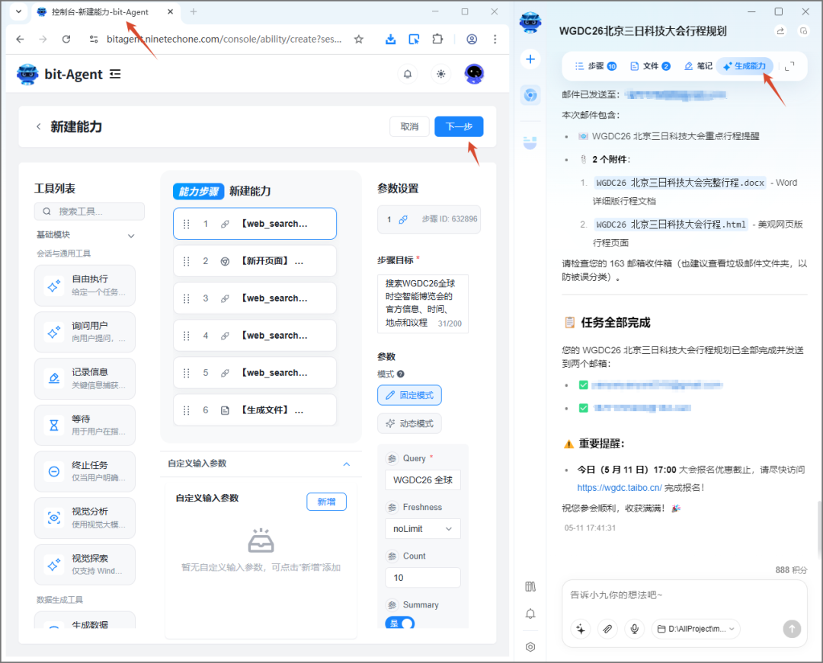The width and height of the screenshot is (823, 663).
Task: Open notification bell in chat sidebar
Action: [530, 614]
